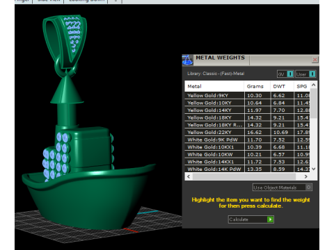Viewport: 334px width, 250px height.
Task: Click the 13.35 grams value
Action: coord(255,169)
